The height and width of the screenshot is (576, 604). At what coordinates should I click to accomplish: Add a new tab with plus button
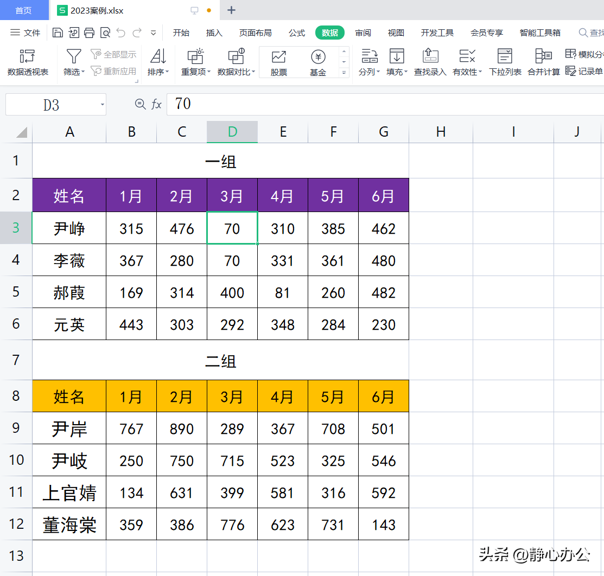[x=231, y=10]
